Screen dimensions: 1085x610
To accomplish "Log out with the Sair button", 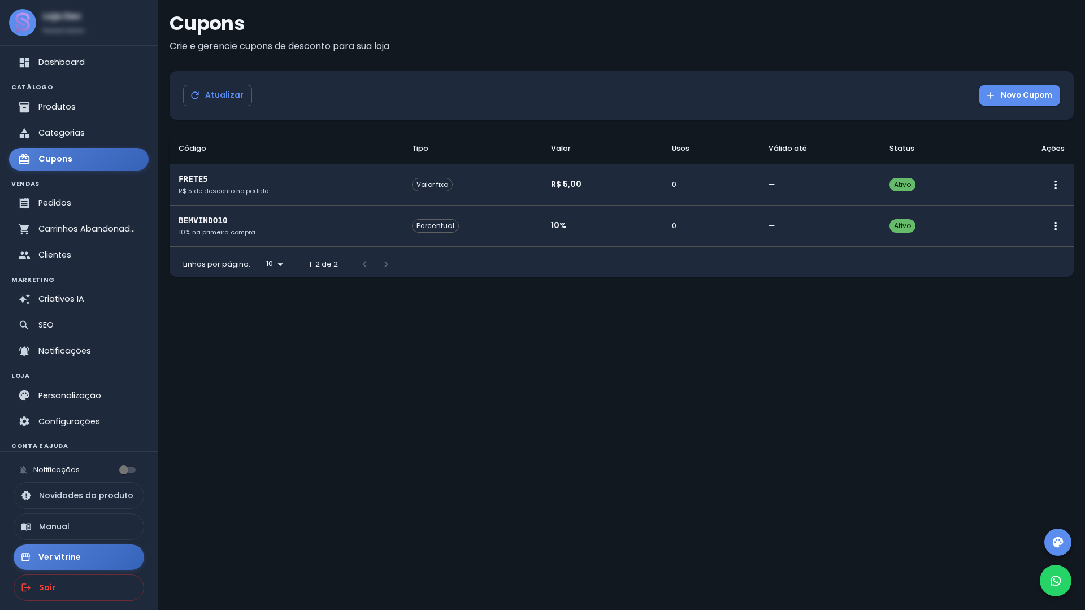I will (x=79, y=587).
